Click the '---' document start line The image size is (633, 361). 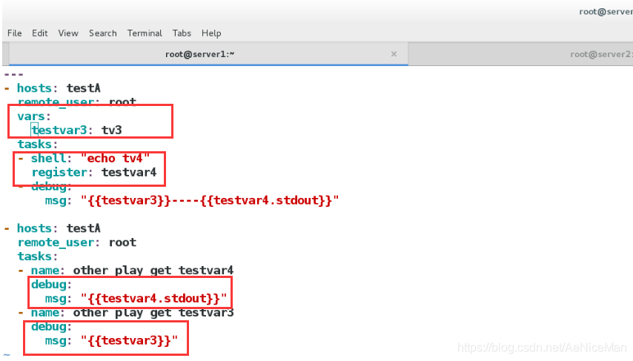click(x=14, y=74)
